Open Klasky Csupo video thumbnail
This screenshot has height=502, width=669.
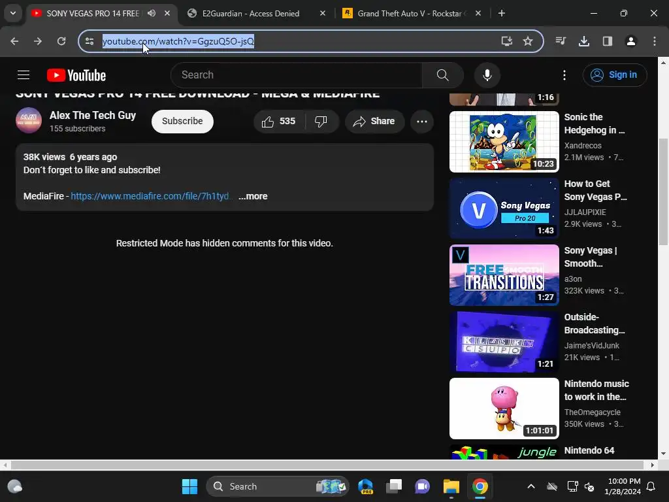point(504,341)
